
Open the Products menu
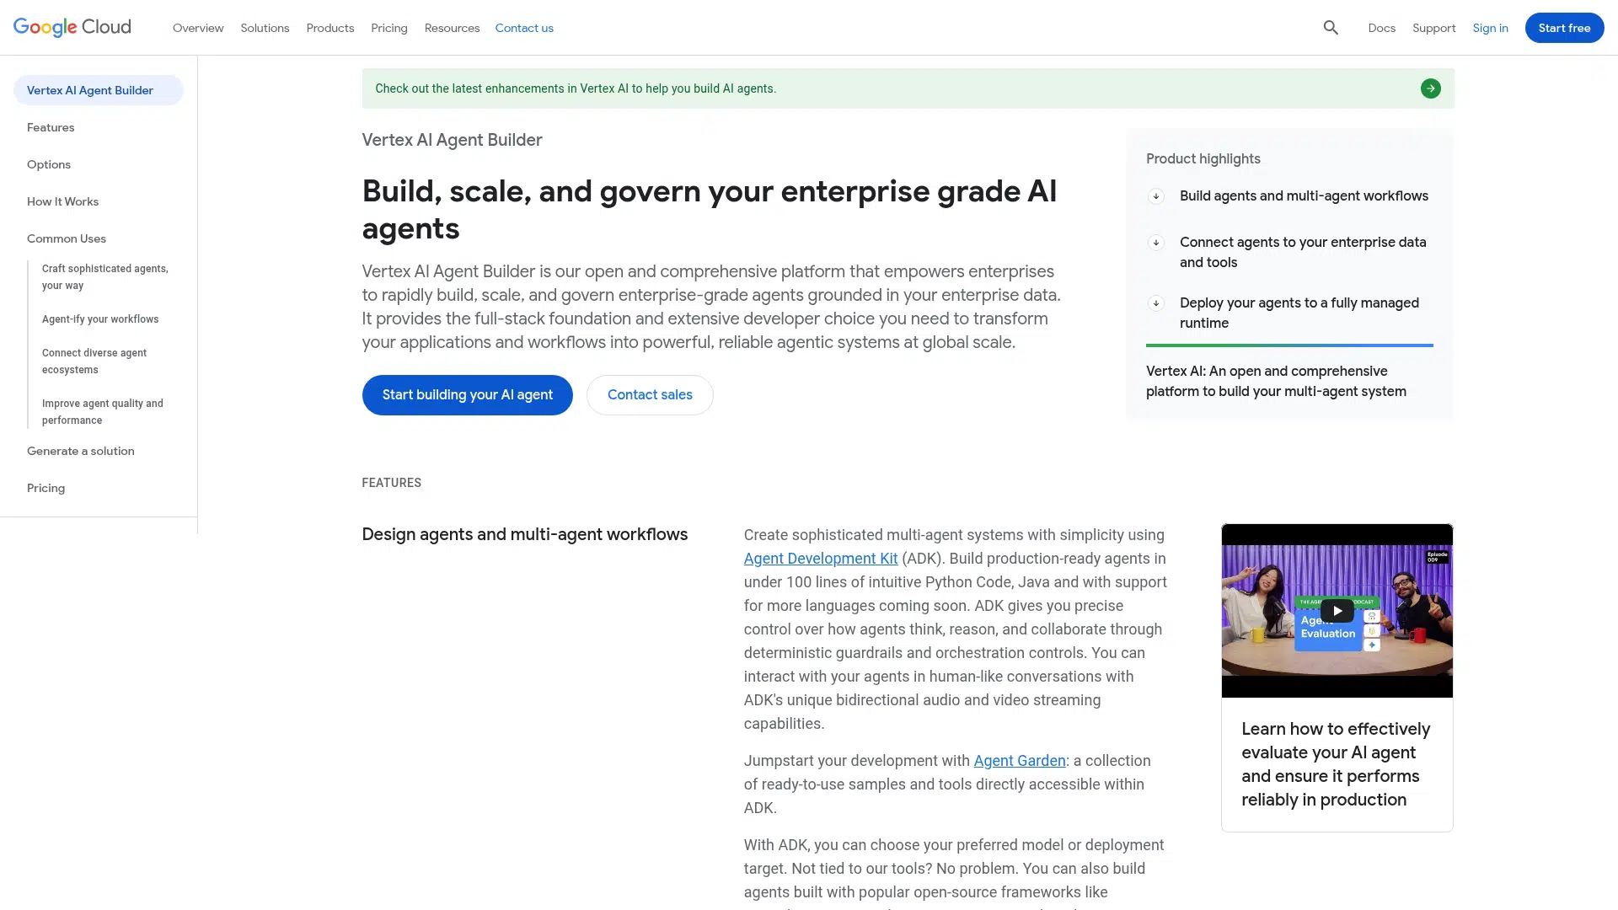329,28
